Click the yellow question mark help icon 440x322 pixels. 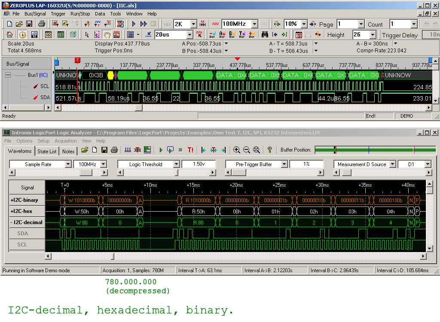(x=270, y=150)
